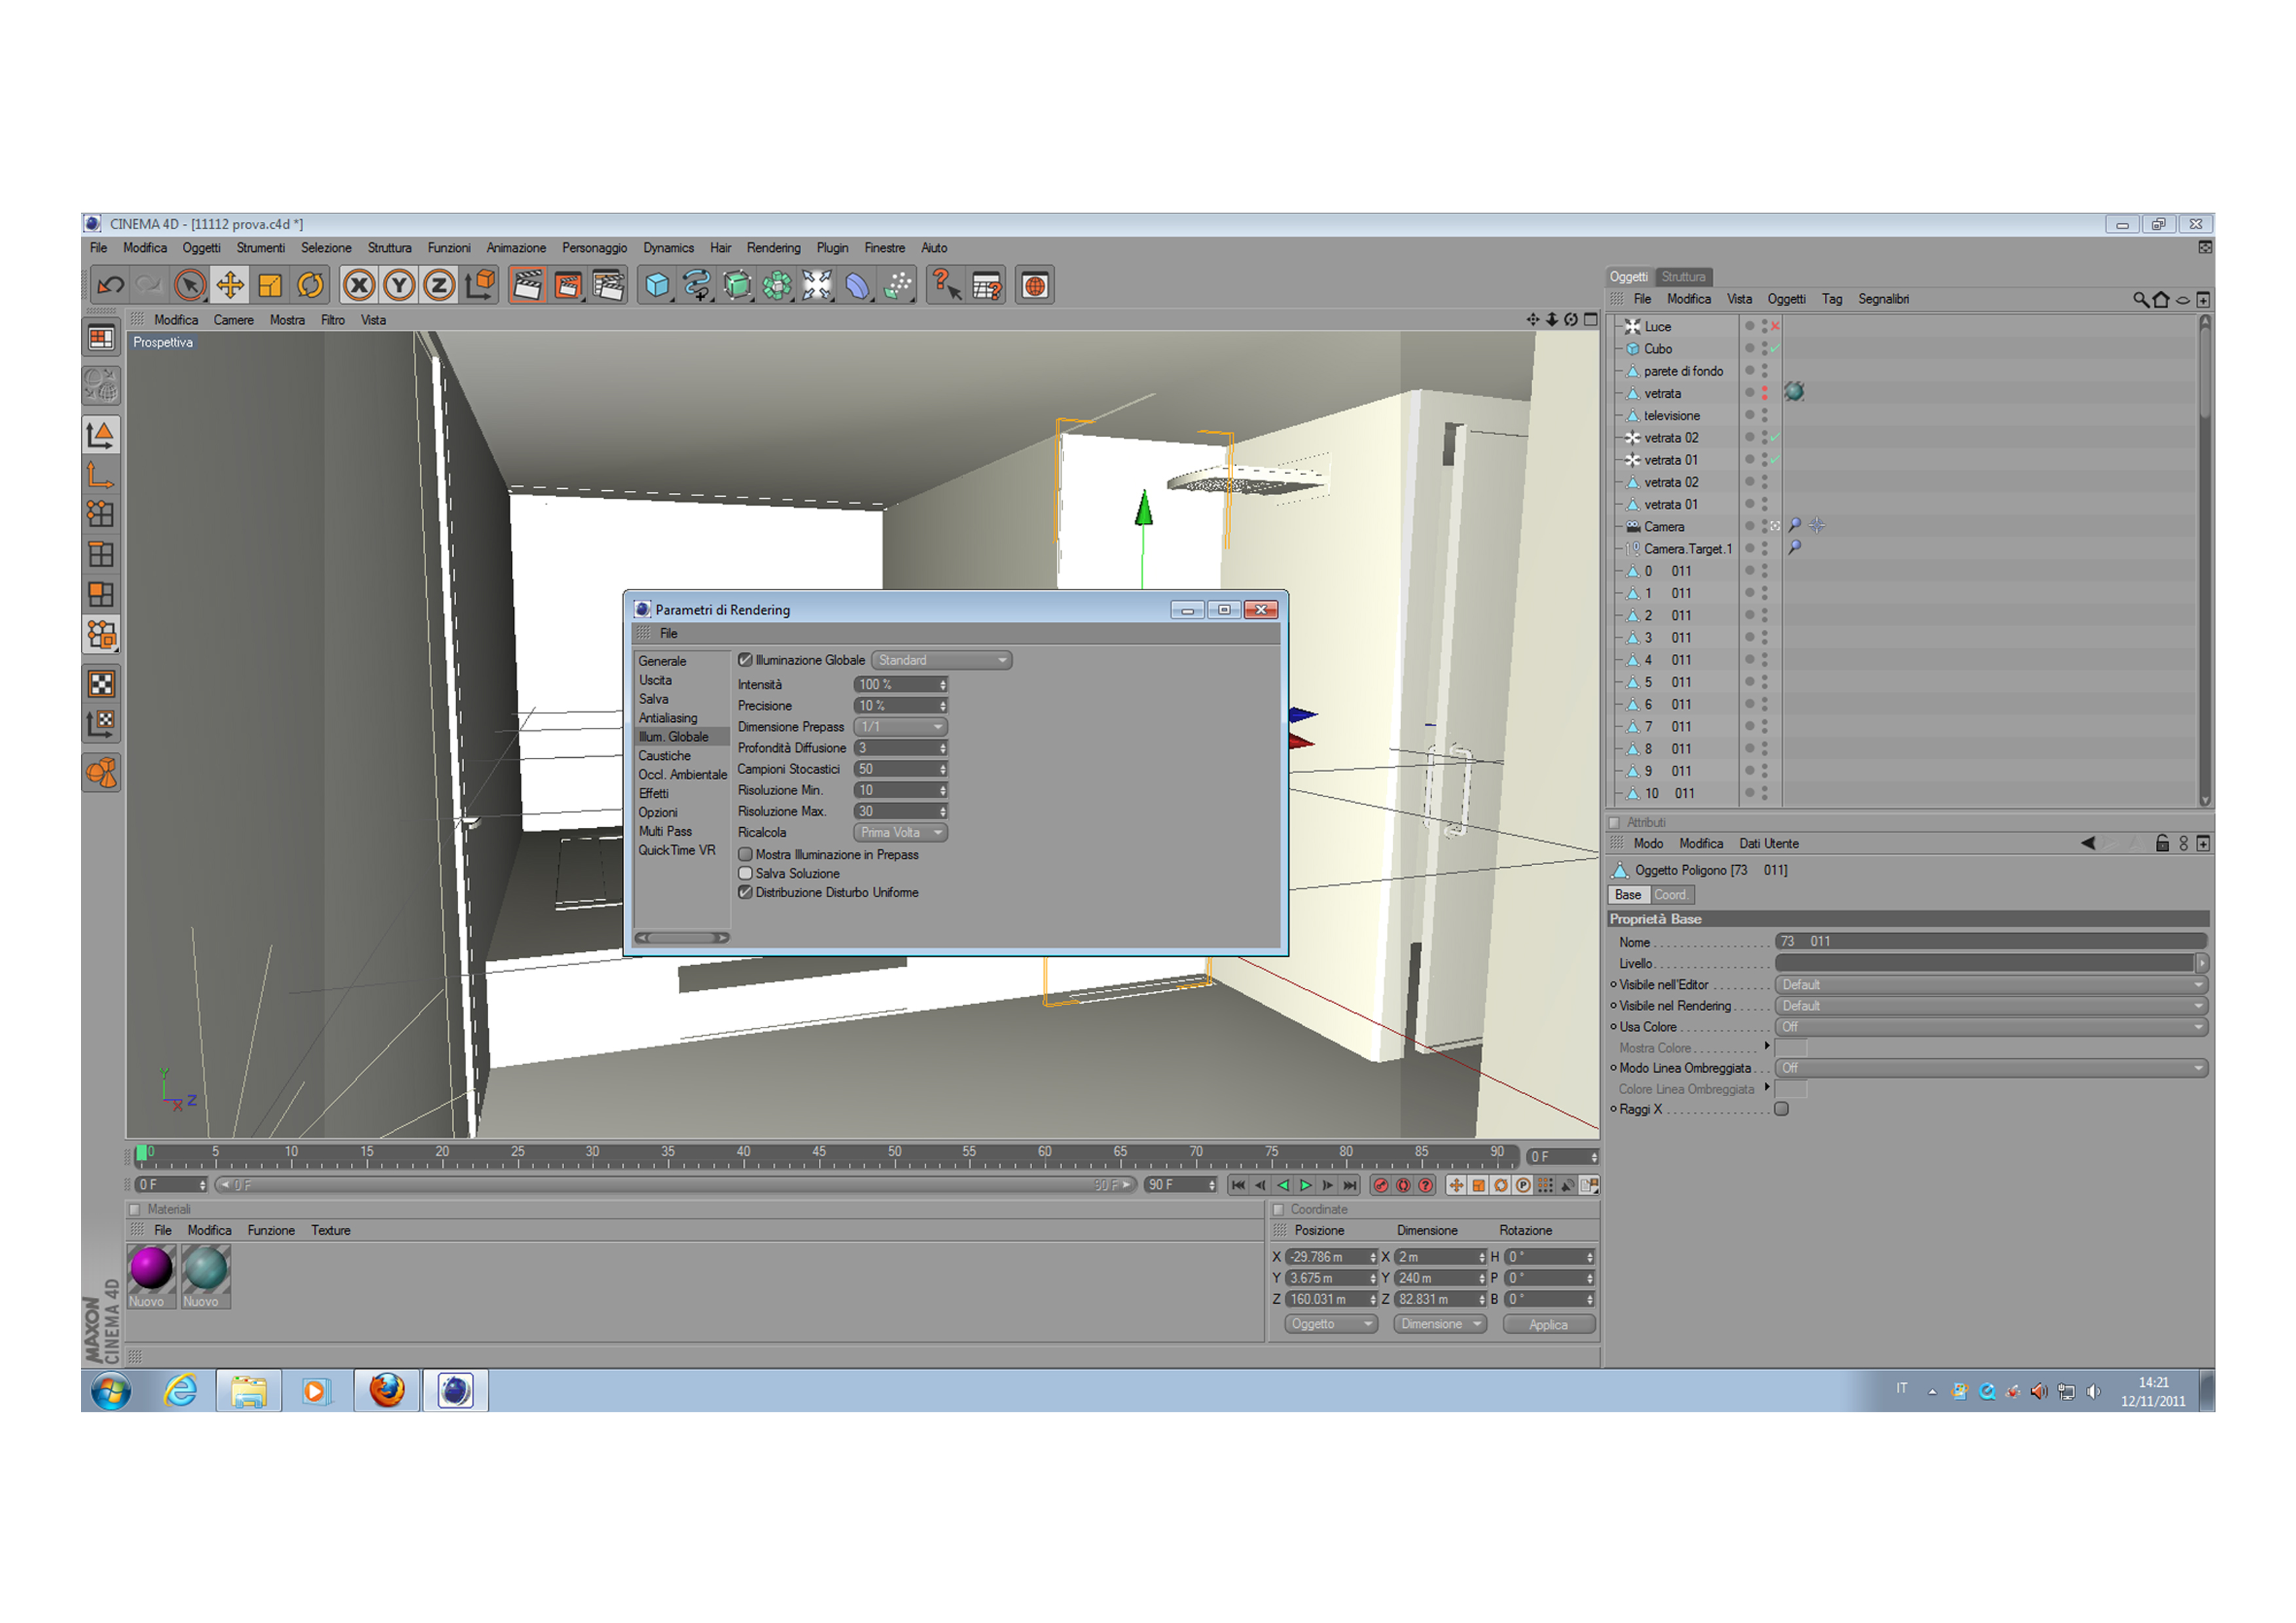The image size is (2296, 1623).
Task: Open the Rendering menu
Action: 773,248
